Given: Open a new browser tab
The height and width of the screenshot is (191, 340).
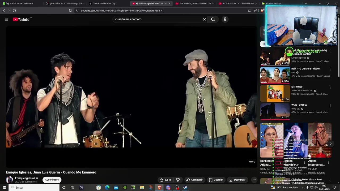Looking at the screenshot, I should tap(306, 3).
